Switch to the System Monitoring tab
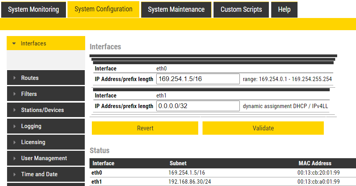This screenshot has height=186, width=356. pos(33,9)
